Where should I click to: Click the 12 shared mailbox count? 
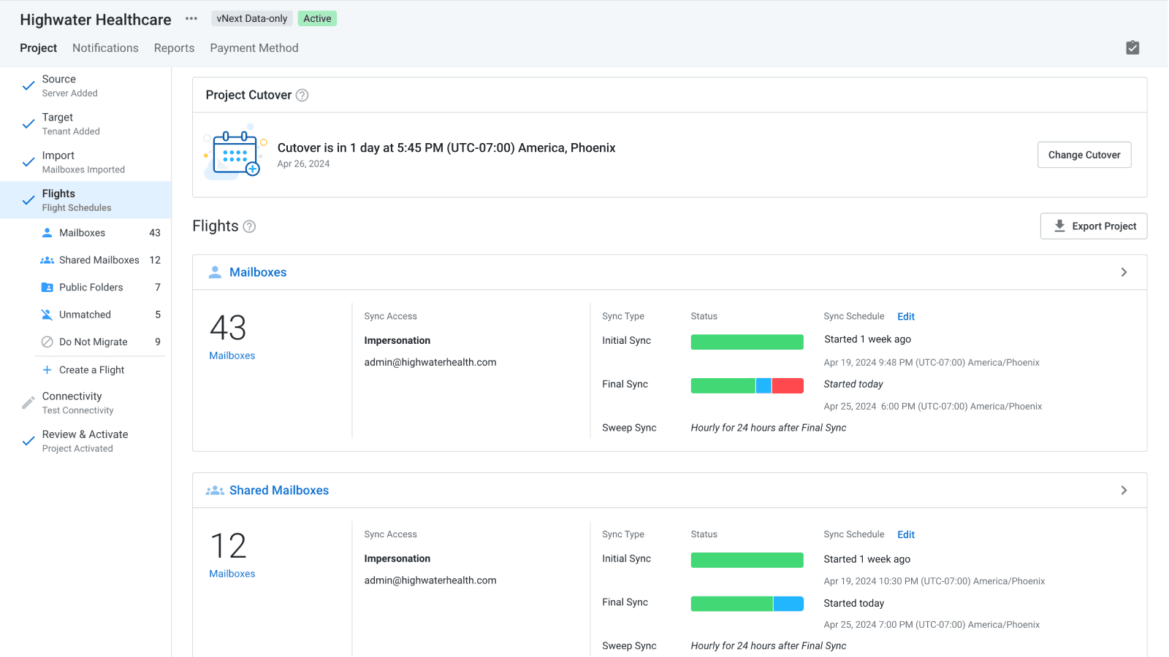228,546
